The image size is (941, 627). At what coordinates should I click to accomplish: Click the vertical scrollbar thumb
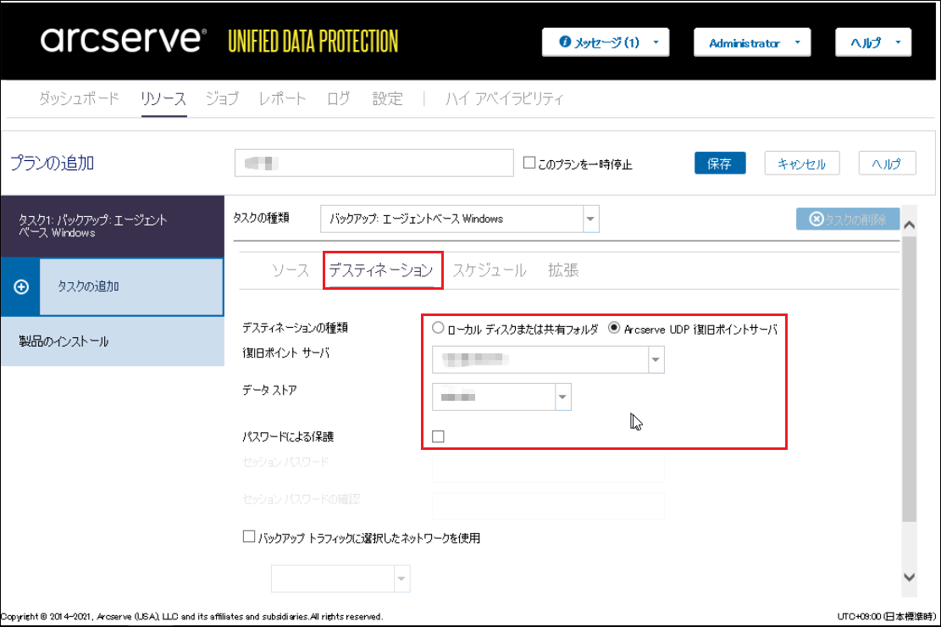909,379
